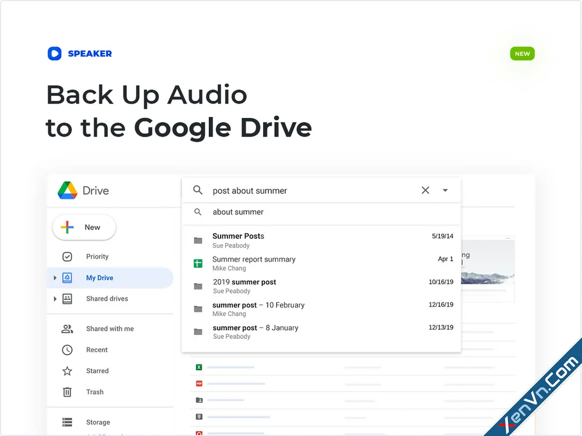Click the green NEW badge
The height and width of the screenshot is (436, 582).
tap(522, 53)
